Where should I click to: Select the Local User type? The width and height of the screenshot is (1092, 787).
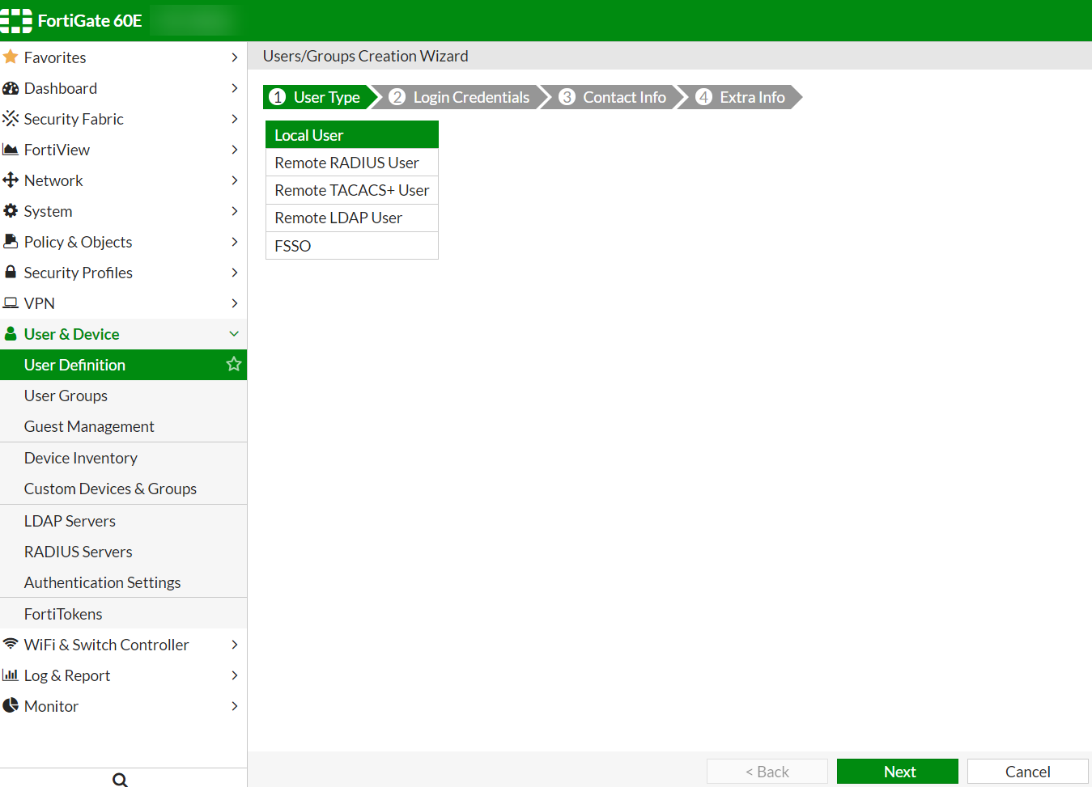(x=352, y=135)
